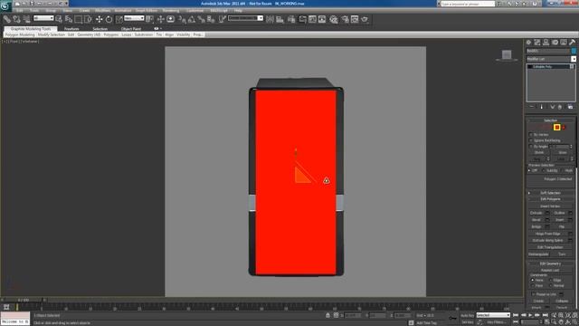Click Configure Modifier Sets icon

click(570, 107)
